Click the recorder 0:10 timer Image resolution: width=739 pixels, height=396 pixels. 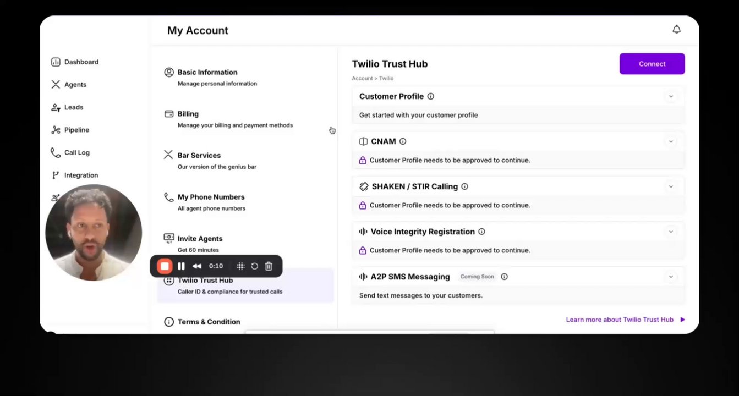click(x=216, y=266)
